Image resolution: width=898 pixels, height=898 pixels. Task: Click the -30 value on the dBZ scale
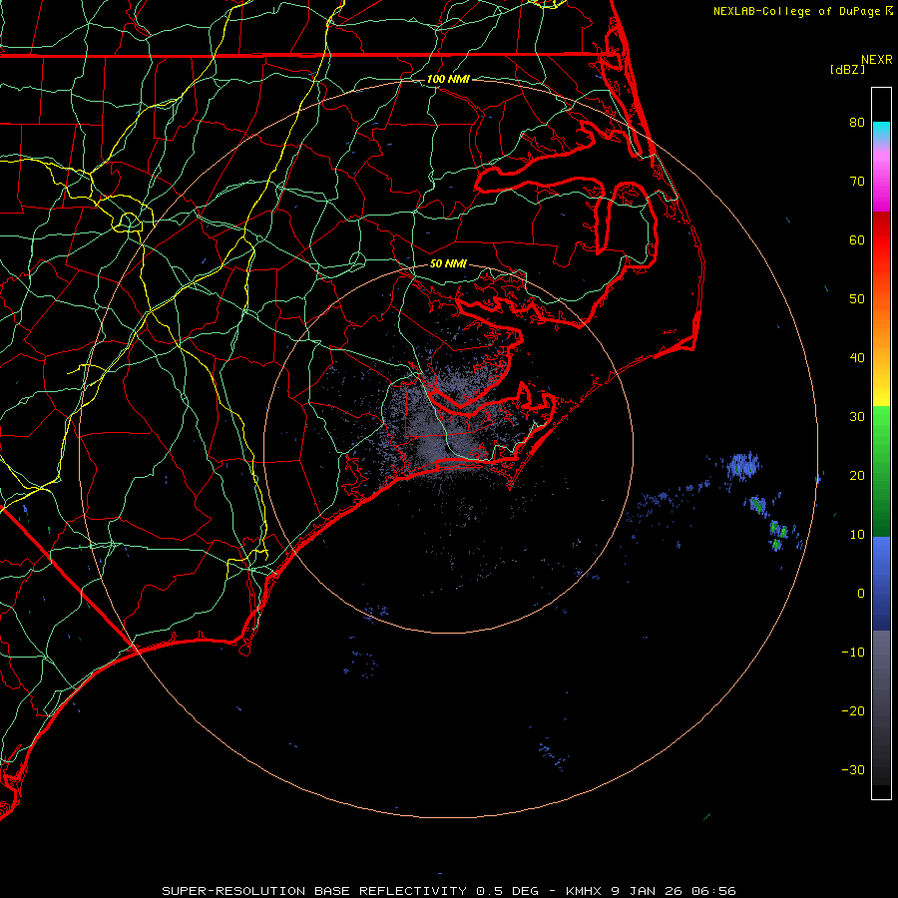[853, 770]
